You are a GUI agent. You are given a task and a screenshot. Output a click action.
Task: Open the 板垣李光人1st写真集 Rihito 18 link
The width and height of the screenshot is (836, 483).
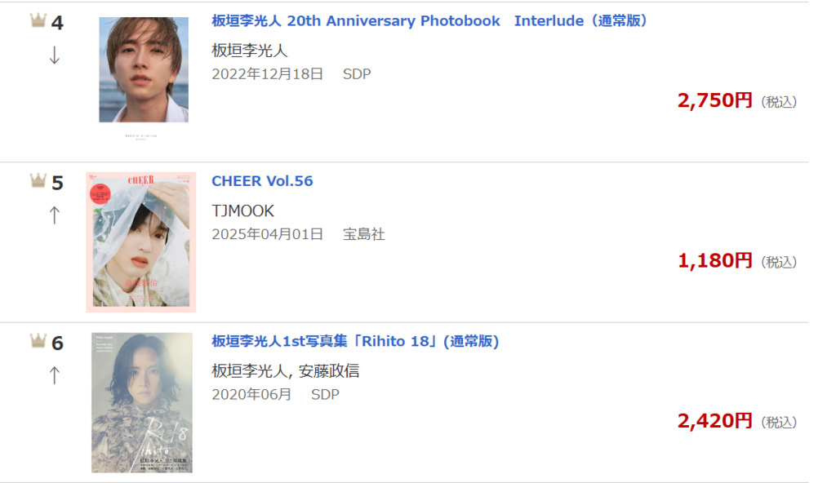(x=355, y=341)
